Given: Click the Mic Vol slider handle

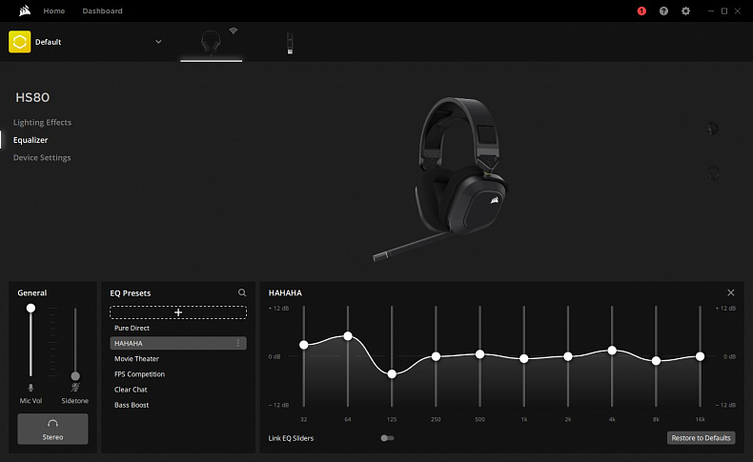Looking at the screenshot, I should pyautogui.click(x=31, y=308).
